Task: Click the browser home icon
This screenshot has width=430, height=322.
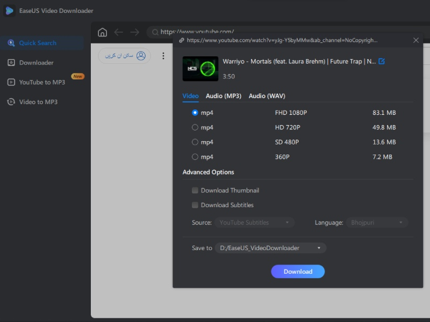Action: (102, 32)
